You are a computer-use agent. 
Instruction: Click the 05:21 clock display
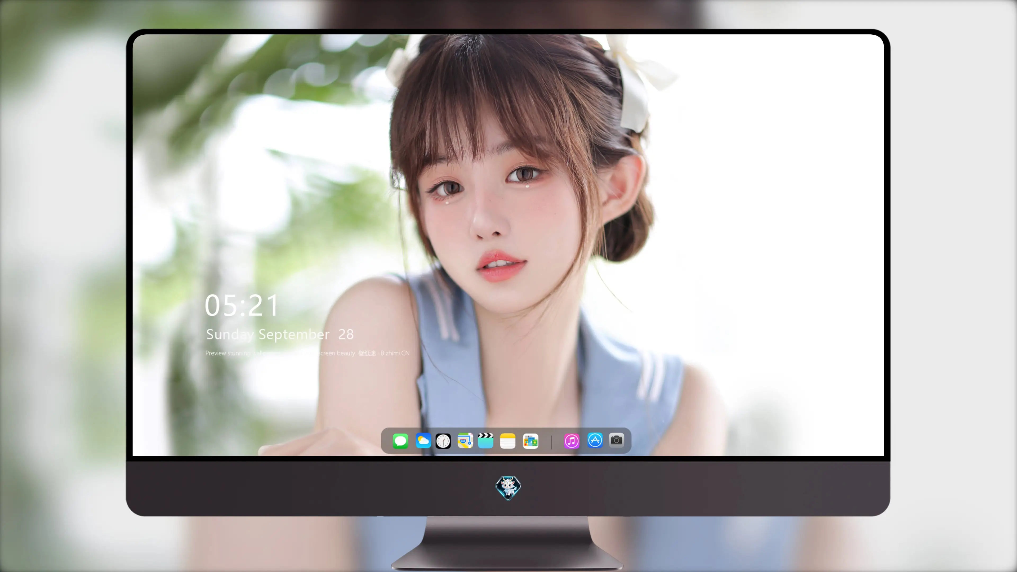point(242,306)
